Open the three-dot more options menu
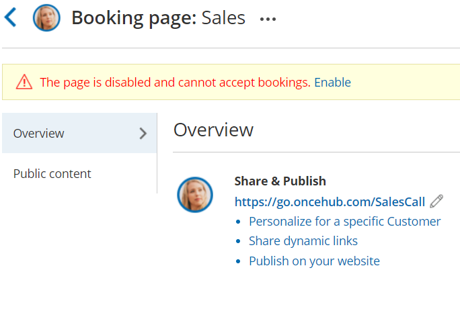460x313 pixels. [268, 19]
